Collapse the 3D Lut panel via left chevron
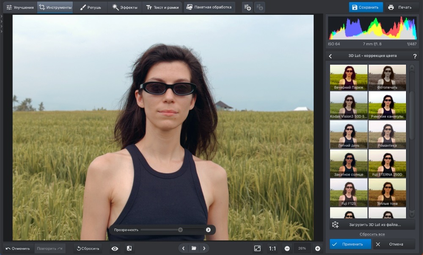Image resolution: width=423 pixels, height=255 pixels. click(x=330, y=56)
